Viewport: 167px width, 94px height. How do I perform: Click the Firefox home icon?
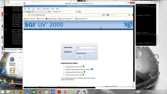pos(132,15)
